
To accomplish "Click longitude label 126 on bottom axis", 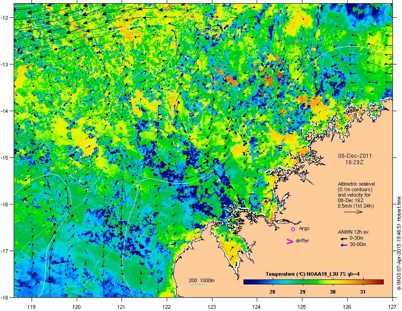I will point(347,306).
